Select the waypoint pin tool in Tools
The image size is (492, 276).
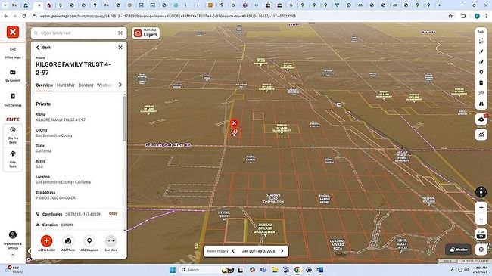481,72
